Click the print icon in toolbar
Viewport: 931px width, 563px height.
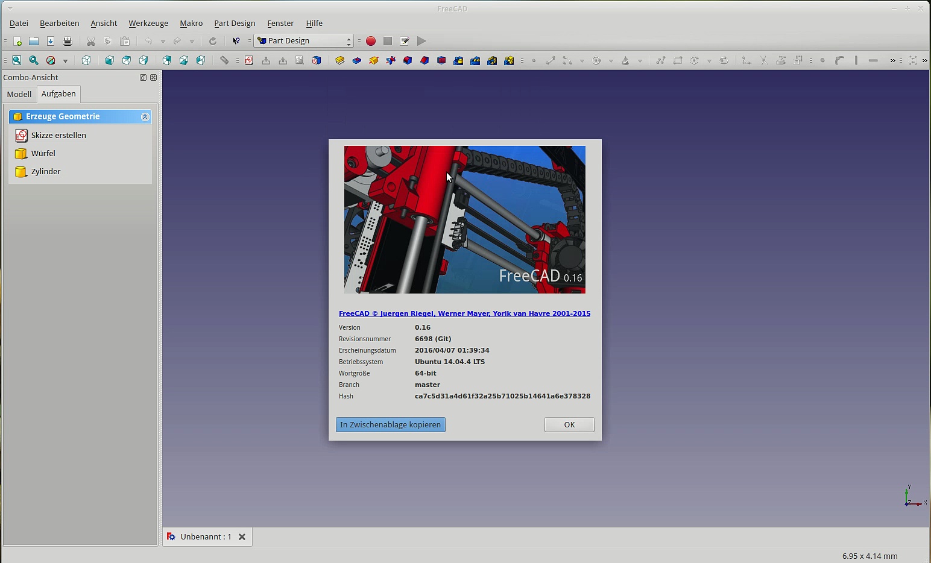(68, 41)
